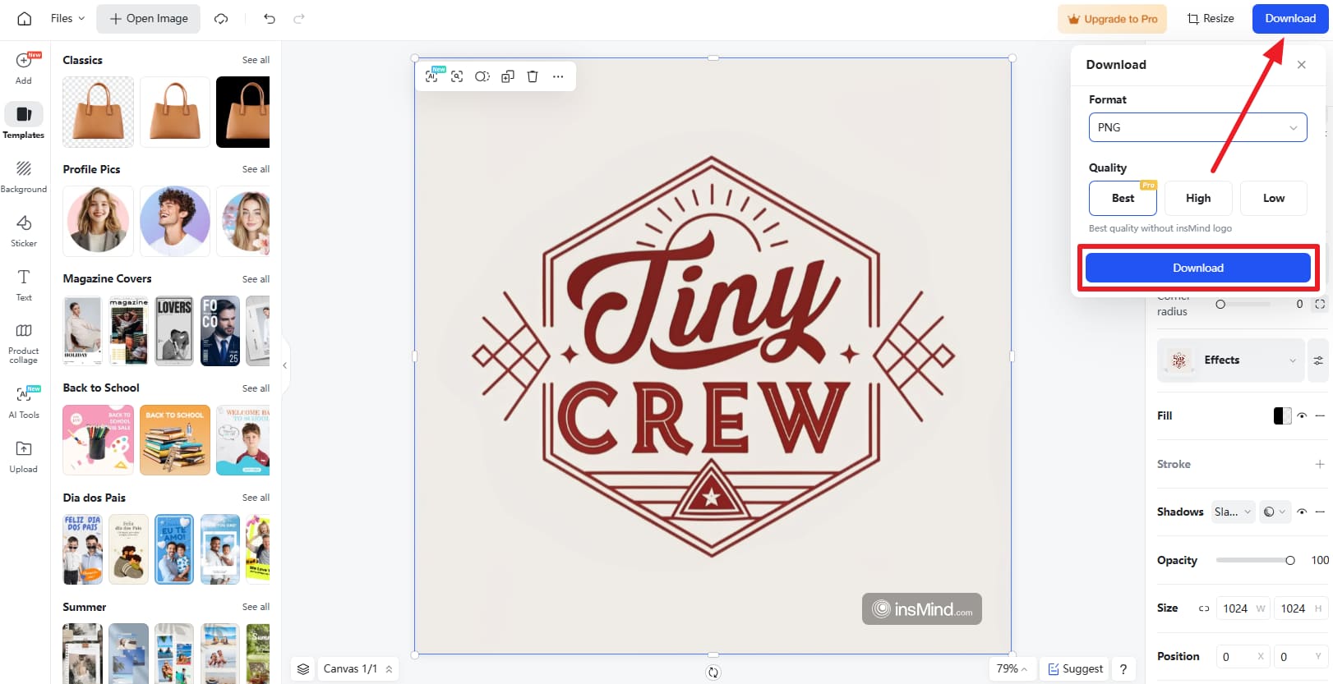Click the Resize button
This screenshot has width=1333, height=684.
point(1211,18)
